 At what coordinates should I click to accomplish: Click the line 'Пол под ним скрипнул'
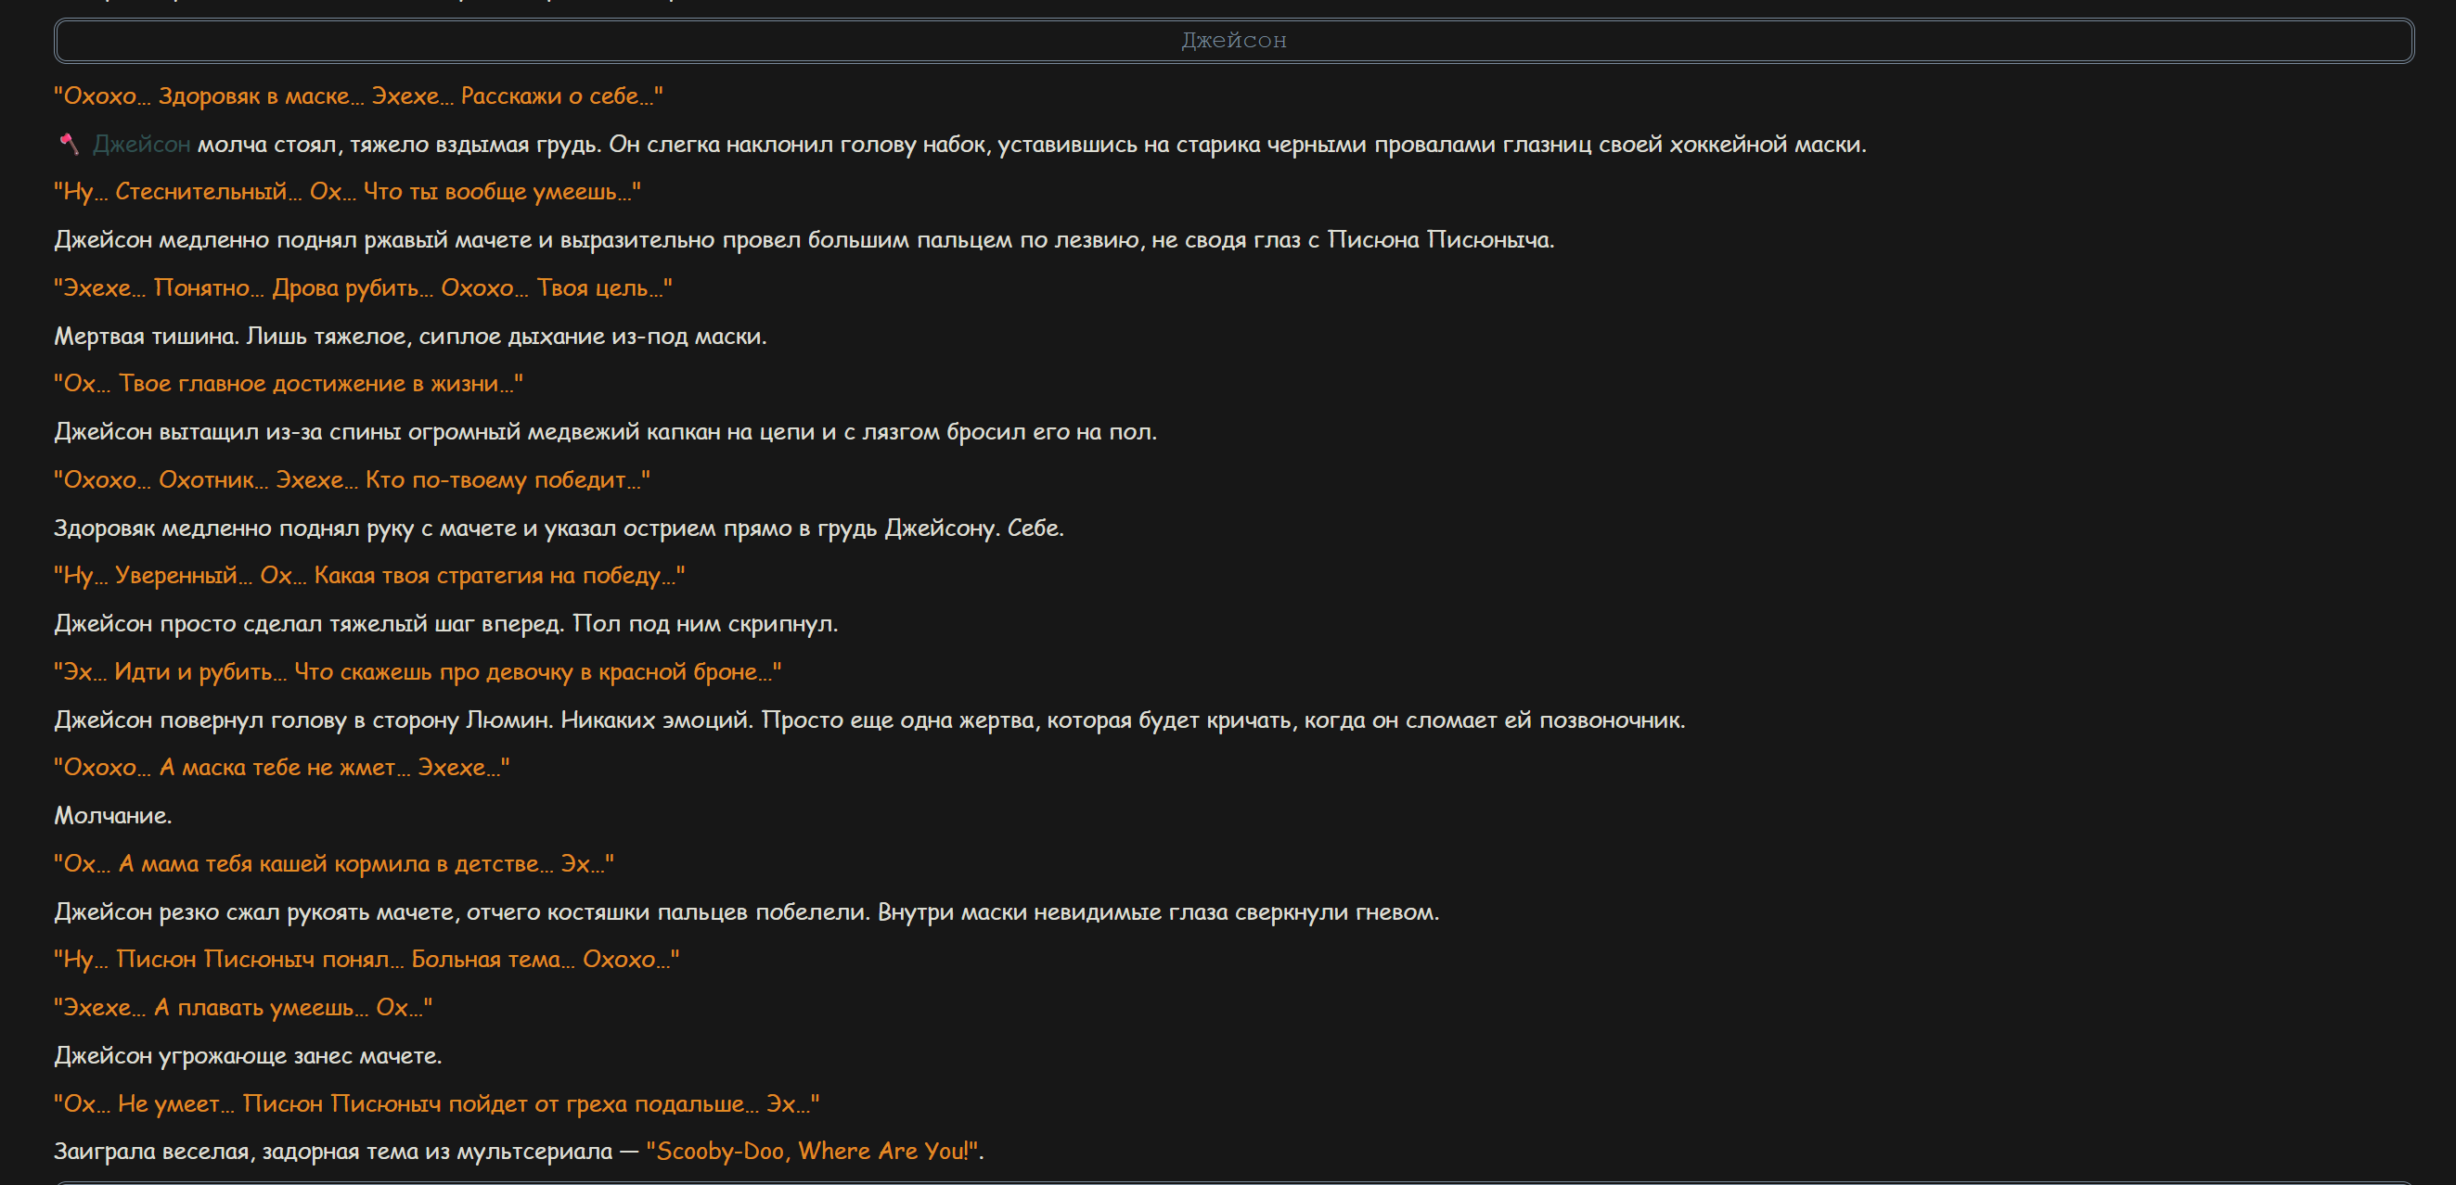(x=705, y=624)
